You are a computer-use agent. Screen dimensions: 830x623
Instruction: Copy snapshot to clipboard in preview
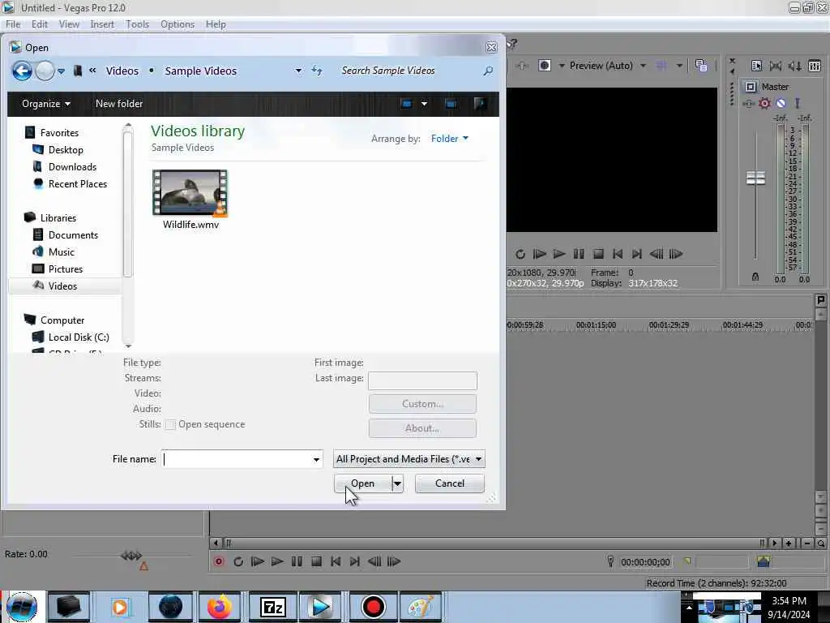[701, 66]
